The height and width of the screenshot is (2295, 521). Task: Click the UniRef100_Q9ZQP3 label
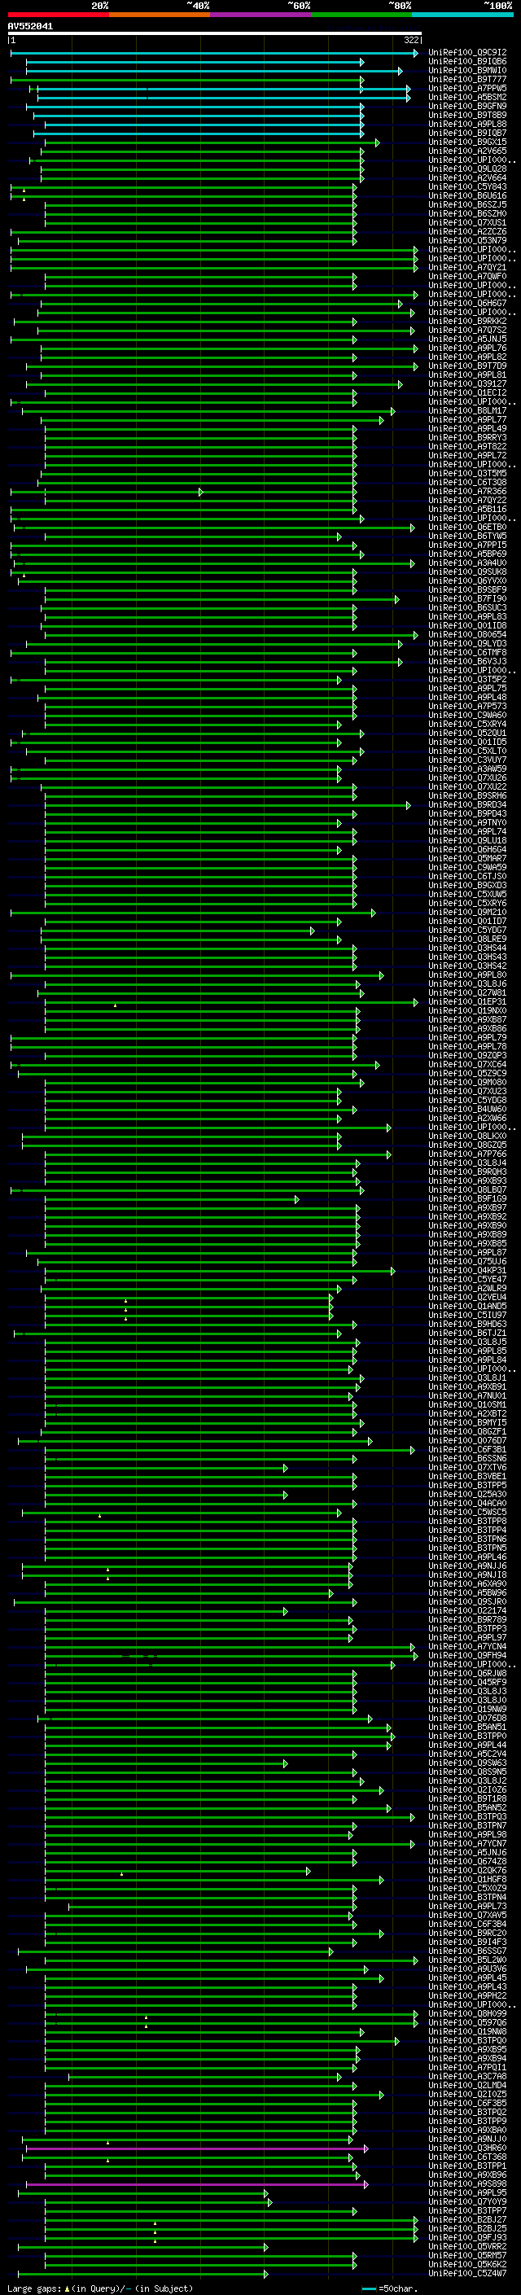[467, 1056]
